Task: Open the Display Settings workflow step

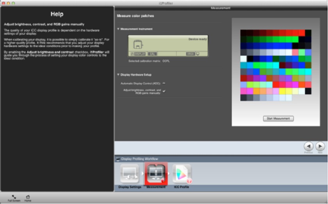Action: pos(129,174)
